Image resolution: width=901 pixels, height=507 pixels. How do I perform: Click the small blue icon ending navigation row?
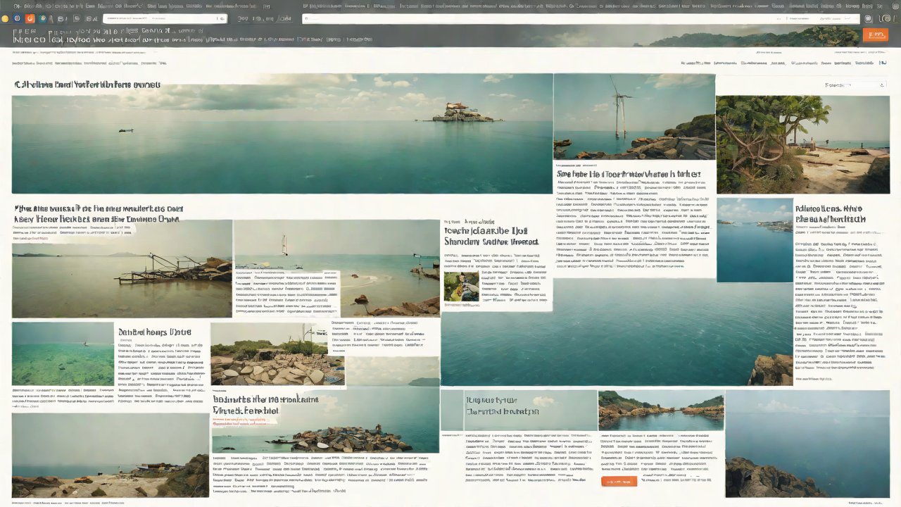[x=883, y=63]
